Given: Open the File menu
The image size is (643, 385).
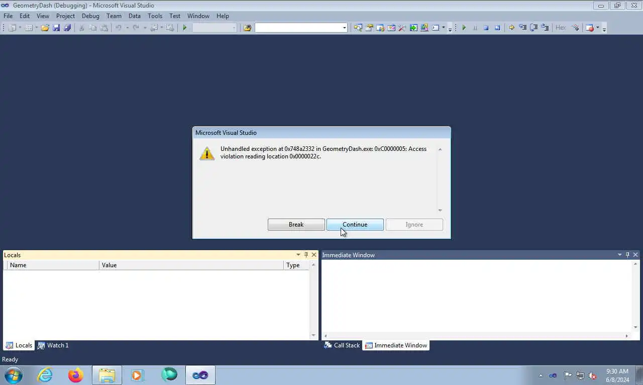Looking at the screenshot, I should point(8,16).
